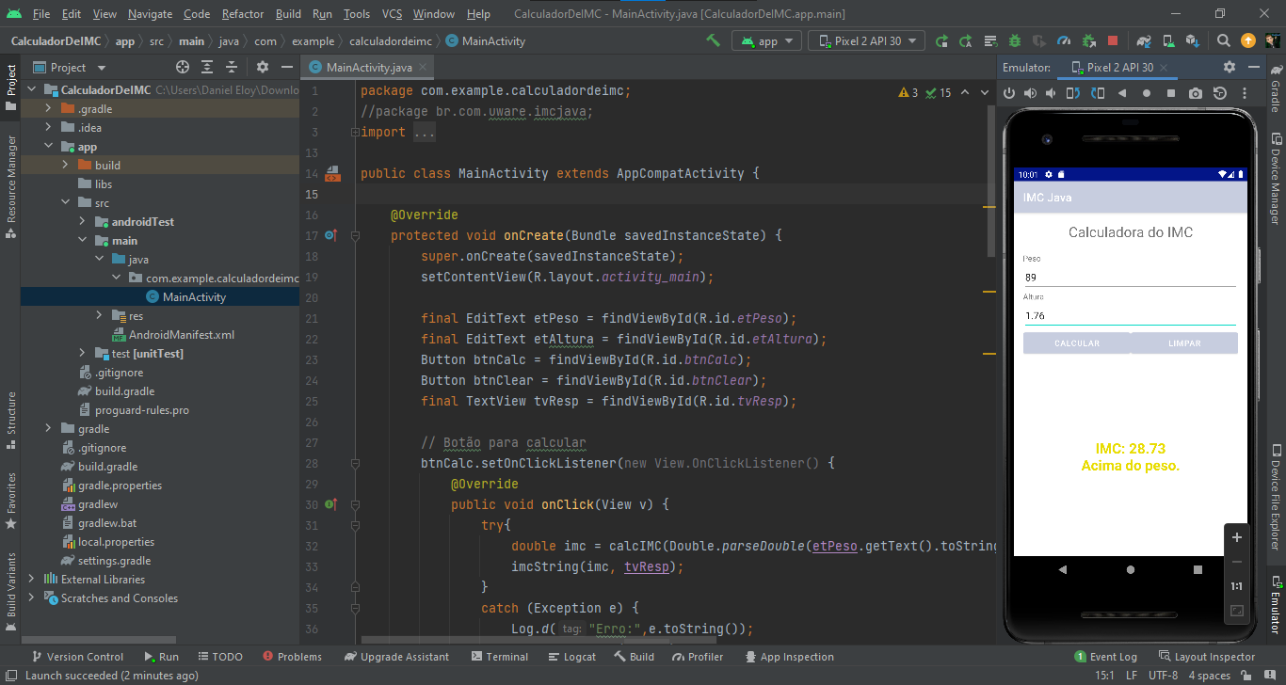The width and height of the screenshot is (1286, 685).
Task: Open Run with Profiler icon
Action: 1065,40
